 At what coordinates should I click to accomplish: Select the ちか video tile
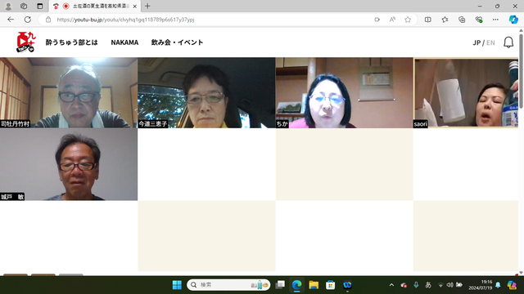click(344, 92)
